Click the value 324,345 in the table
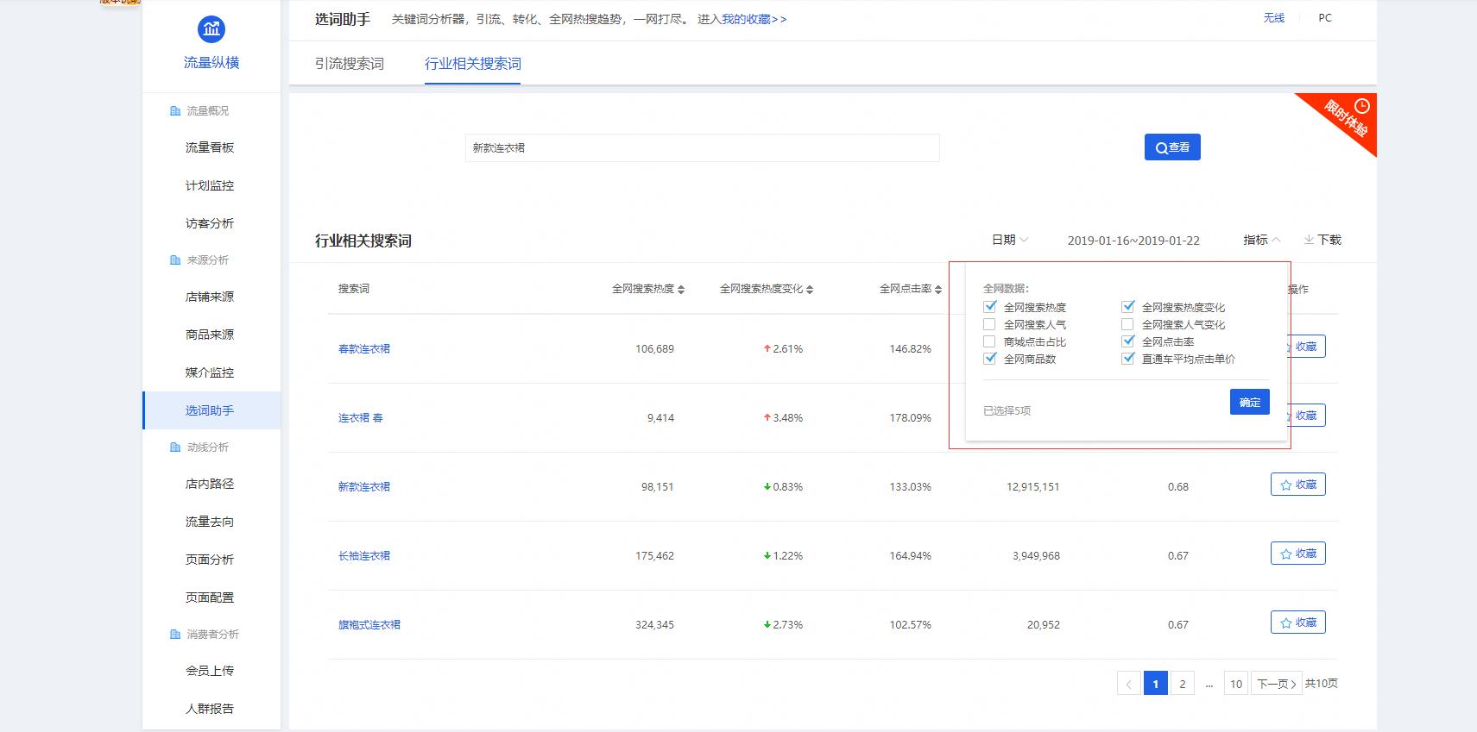Viewport: 1477px width, 732px height. pyautogui.click(x=654, y=625)
